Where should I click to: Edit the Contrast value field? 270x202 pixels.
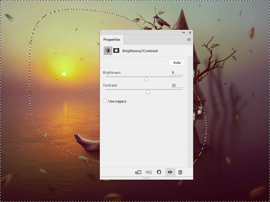[x=178, y=85]
